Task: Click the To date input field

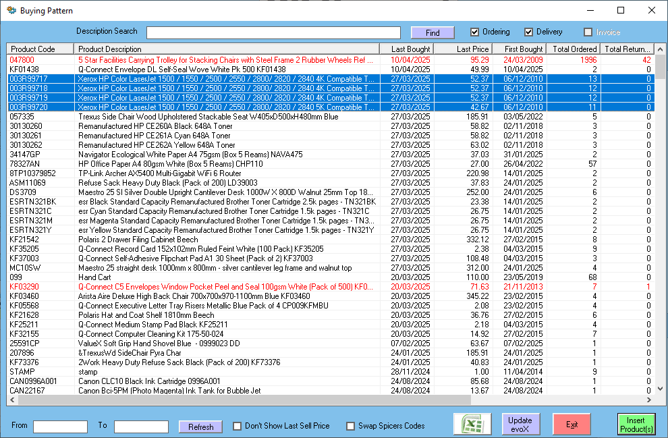Action: 142,427
